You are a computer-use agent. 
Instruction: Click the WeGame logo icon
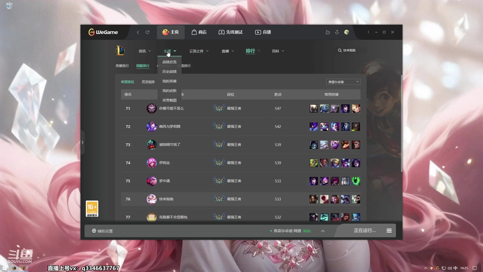92,32
